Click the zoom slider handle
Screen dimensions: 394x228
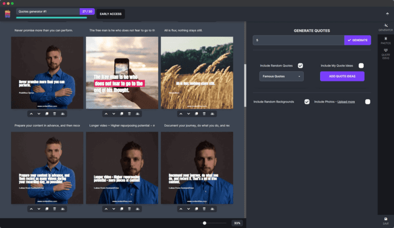[204, 223]
